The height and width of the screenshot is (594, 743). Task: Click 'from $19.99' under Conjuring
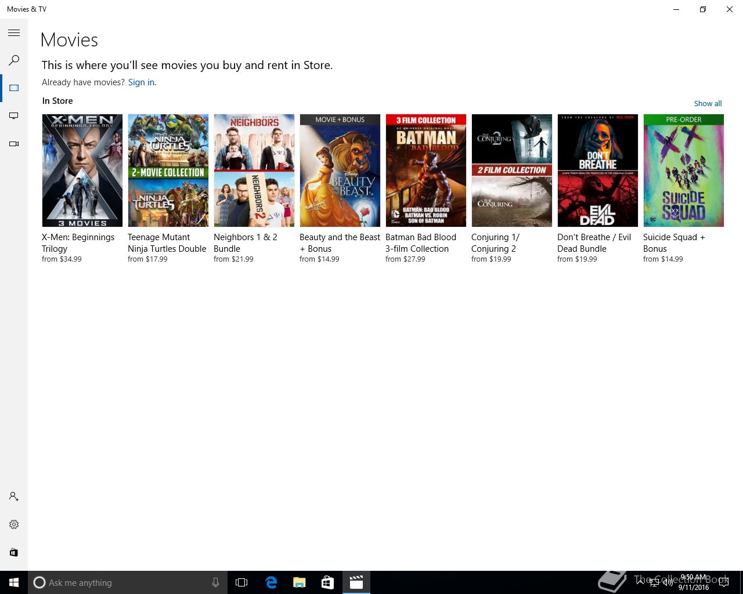(x=491, y=259)
